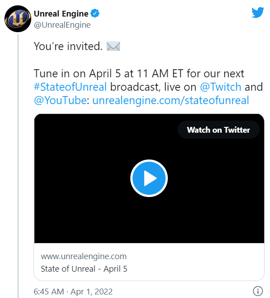Open the tweet info icon
The image size is (270, 298).
[258, 291]
